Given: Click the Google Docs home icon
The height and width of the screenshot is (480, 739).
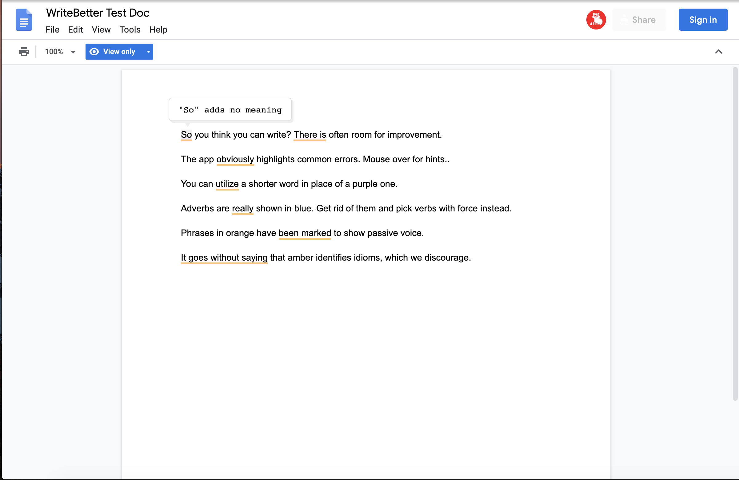Looking at the screenshot, I should tap(24, 20).
